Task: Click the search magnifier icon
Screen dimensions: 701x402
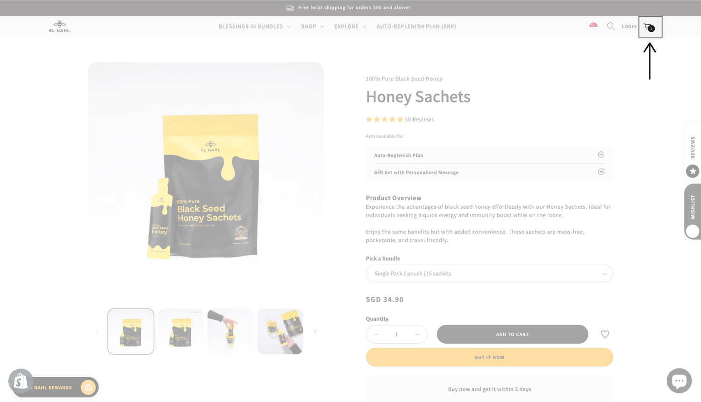Action: pos(611,26)
